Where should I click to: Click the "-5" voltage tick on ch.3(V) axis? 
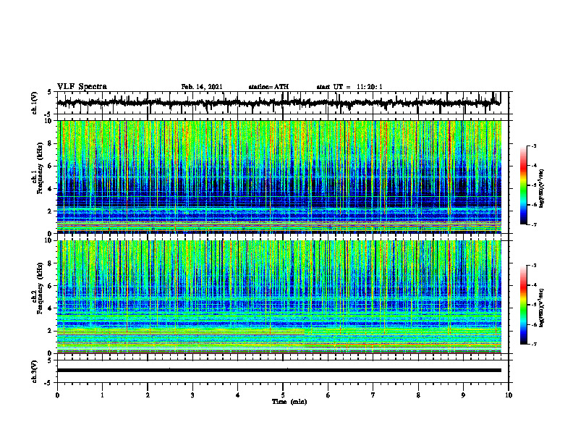48,383
